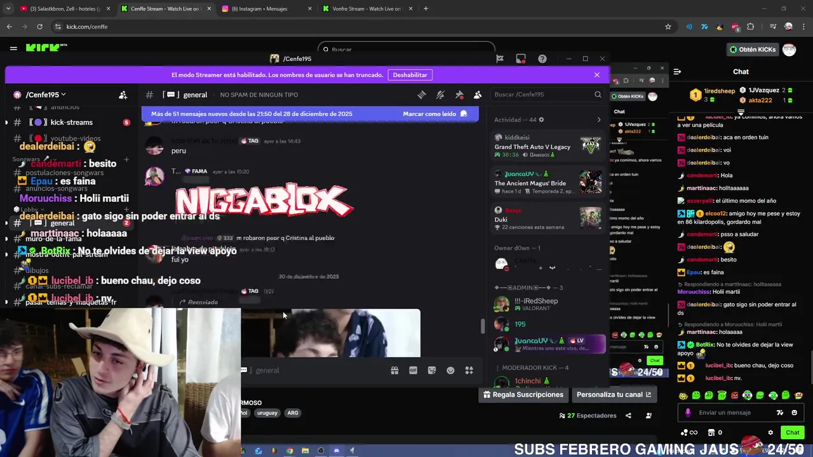
Task: Open Grand Theft Auto V Legacy activity card
Action: pyautogui.click(x=548, y=146)
